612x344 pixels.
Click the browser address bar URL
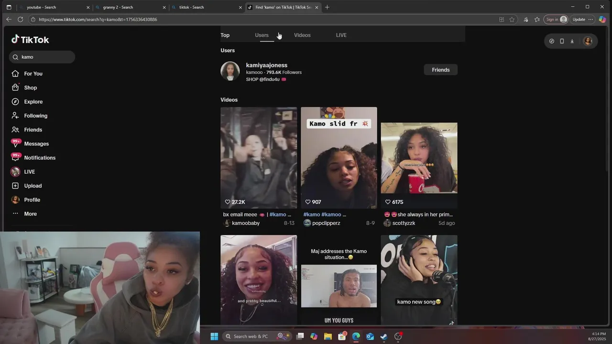coord(98,20)
